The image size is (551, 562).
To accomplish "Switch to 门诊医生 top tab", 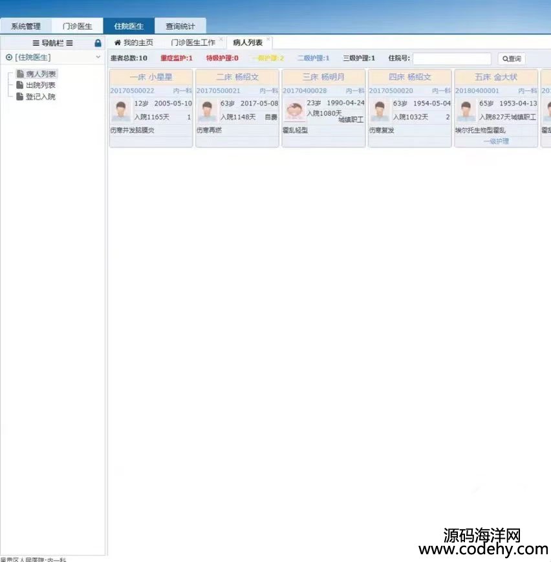I will 77,26.
